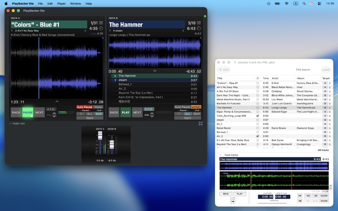This screenshot has height=211, width=338.
Task: Toggle mono on Deck A
Action: [x=98, y=107]
